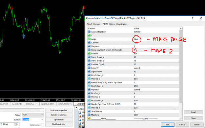Click the Displace variable icon

tap(89, 46)
